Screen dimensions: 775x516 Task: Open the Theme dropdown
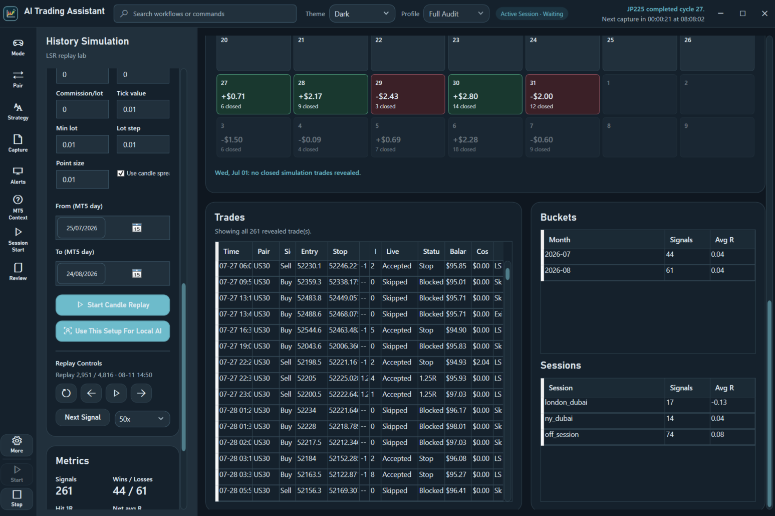pos(362,14)
